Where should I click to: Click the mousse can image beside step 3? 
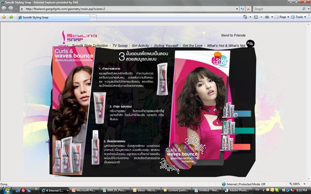(x=95, y=147)
